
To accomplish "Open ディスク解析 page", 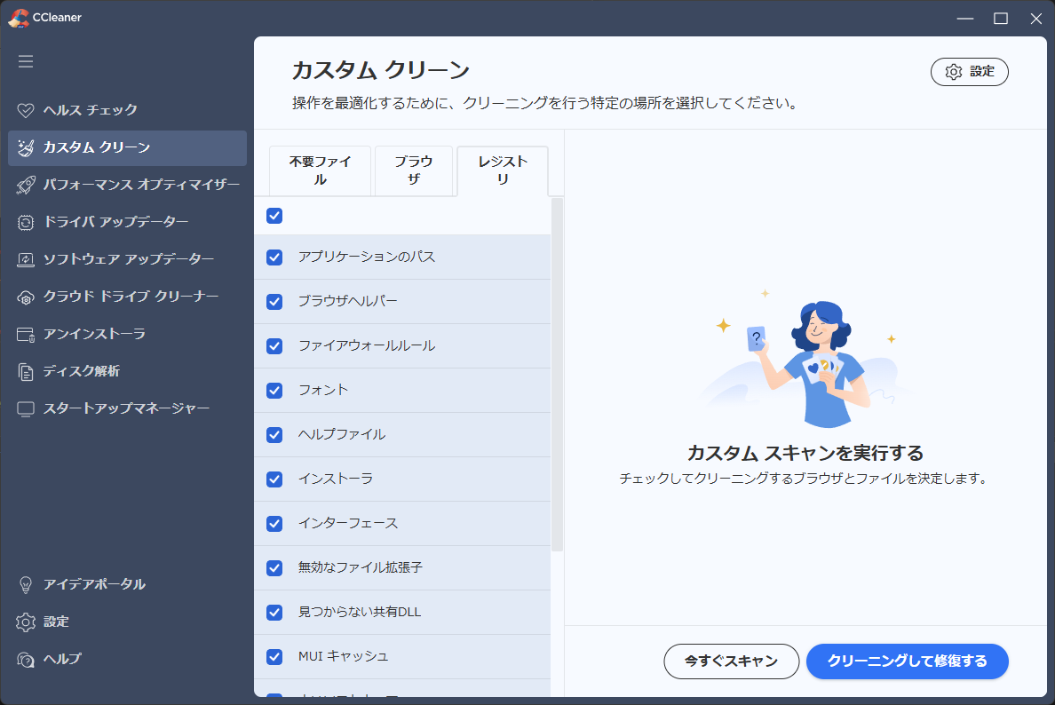I will (127, 372).
